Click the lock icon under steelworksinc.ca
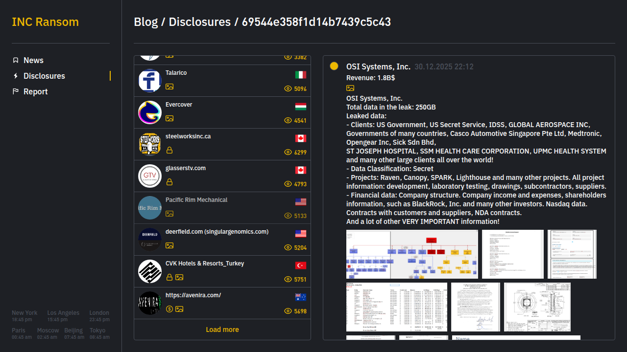627x352 pixels. [169, 150]
